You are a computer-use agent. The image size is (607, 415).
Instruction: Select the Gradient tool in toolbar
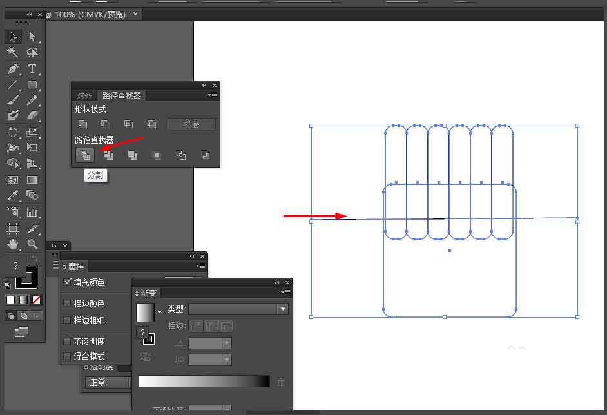click(32, 180)
